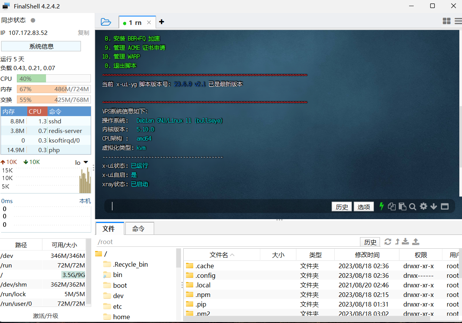Click the terminal paste icon

click(x=402, y=207)
